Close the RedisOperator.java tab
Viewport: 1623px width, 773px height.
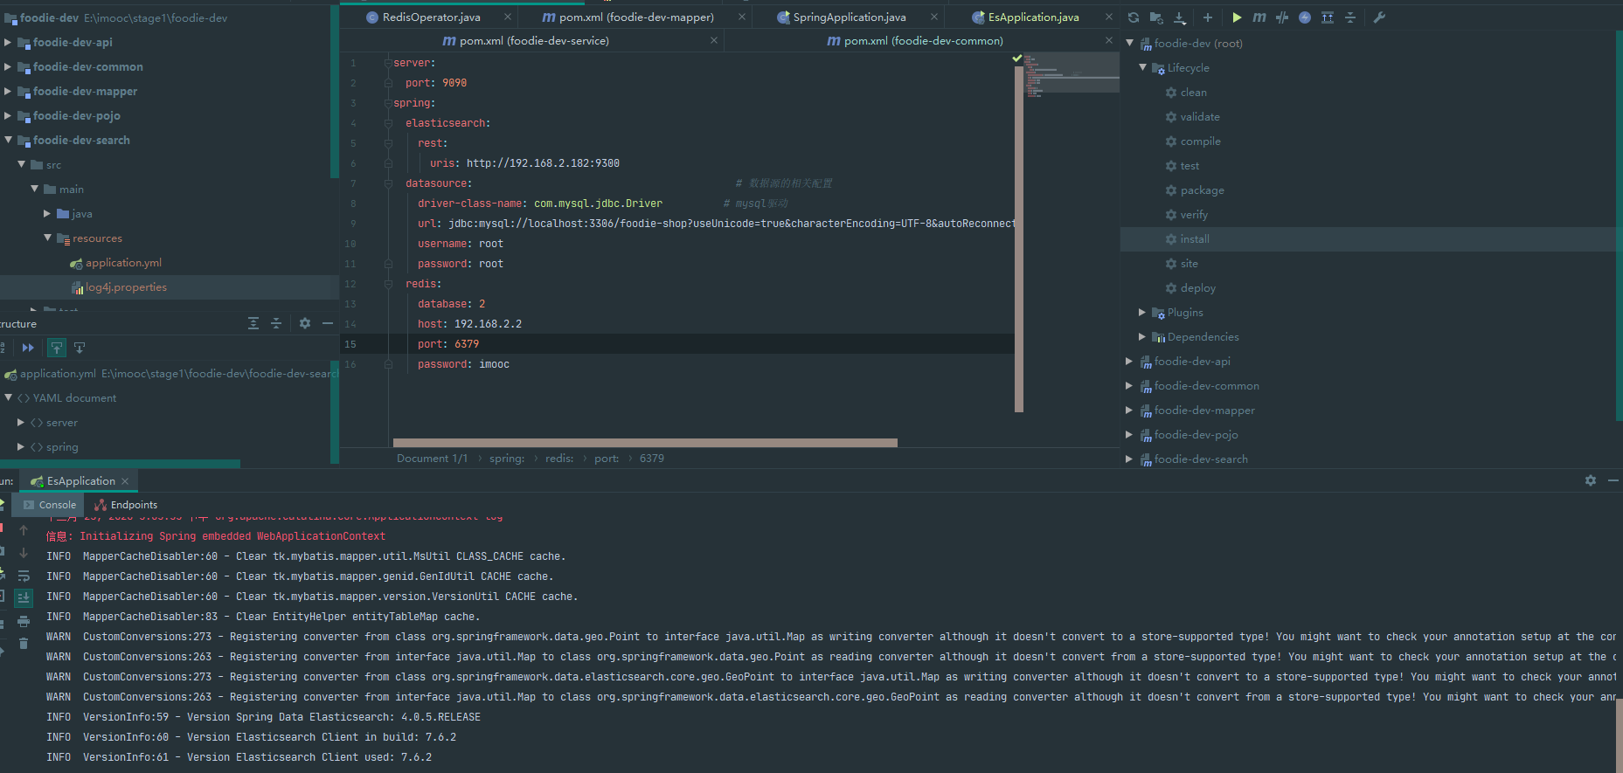click(508, 17)
